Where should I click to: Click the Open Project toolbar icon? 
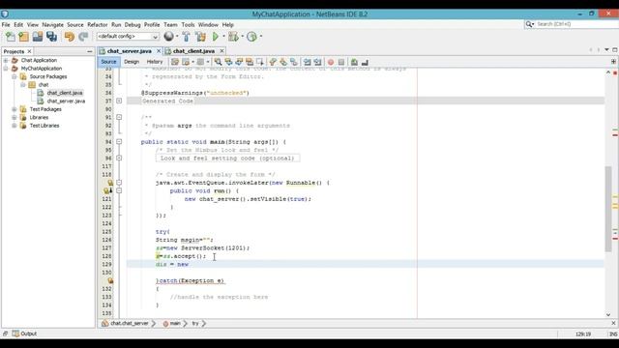tap(38, 37)
